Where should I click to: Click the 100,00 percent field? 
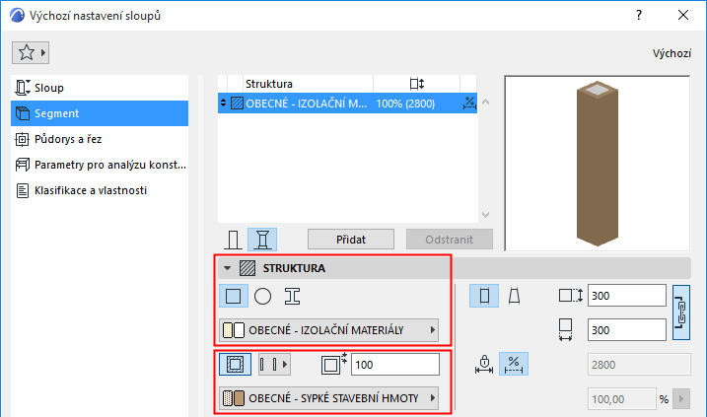pos(622,399)
